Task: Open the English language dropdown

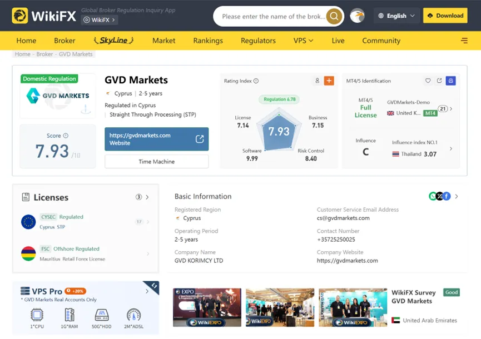Action: pyautogui.click(x=396, y=16)
